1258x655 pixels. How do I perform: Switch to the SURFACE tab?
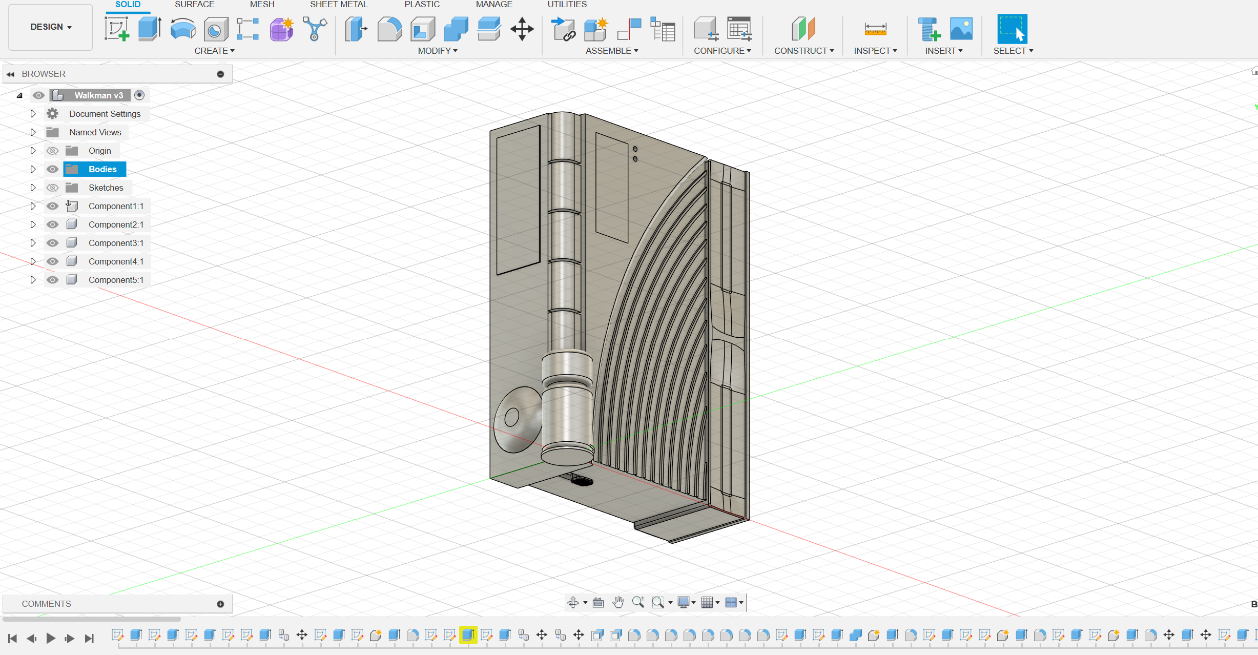tap(194, 5)
